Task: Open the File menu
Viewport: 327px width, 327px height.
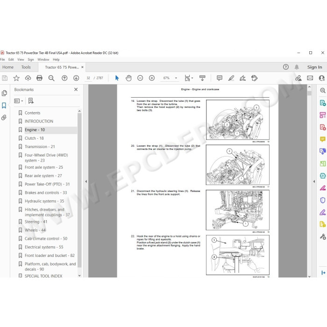Action: point(2,60)
